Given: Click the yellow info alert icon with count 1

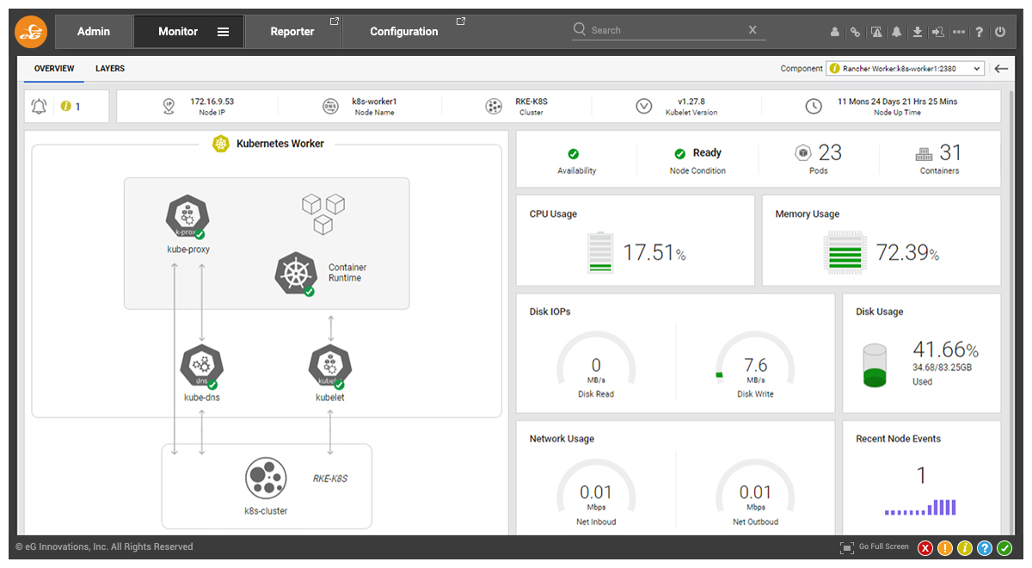Looking at the screenshot, I should tap(65, 107).
